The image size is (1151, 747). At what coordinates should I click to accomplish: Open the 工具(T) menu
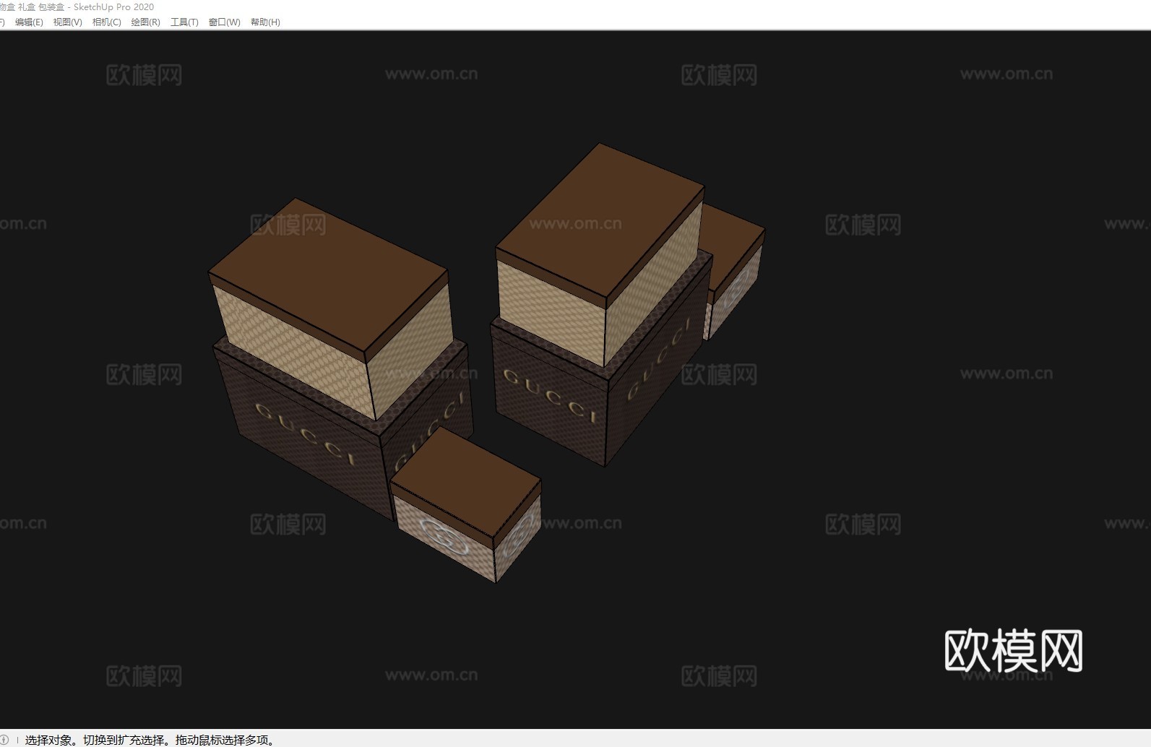point(184,22)
